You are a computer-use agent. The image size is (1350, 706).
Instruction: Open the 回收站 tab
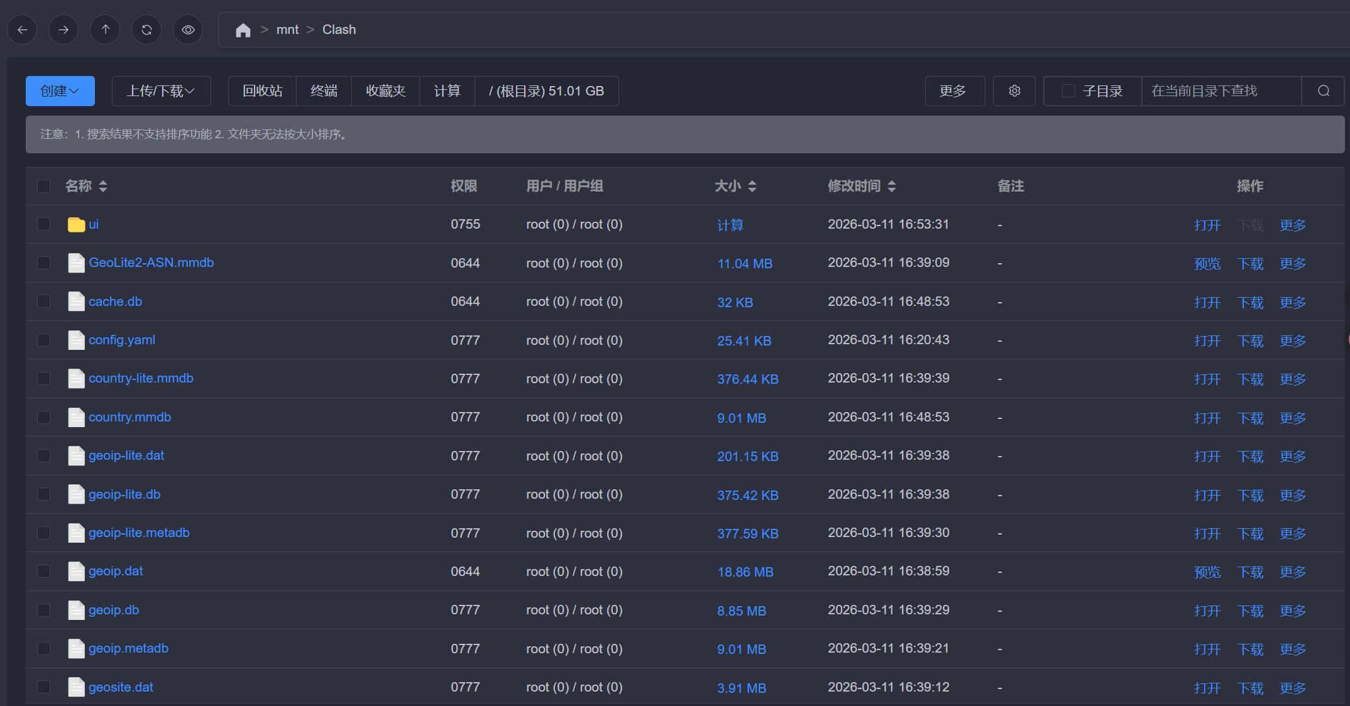click(262, 91)
